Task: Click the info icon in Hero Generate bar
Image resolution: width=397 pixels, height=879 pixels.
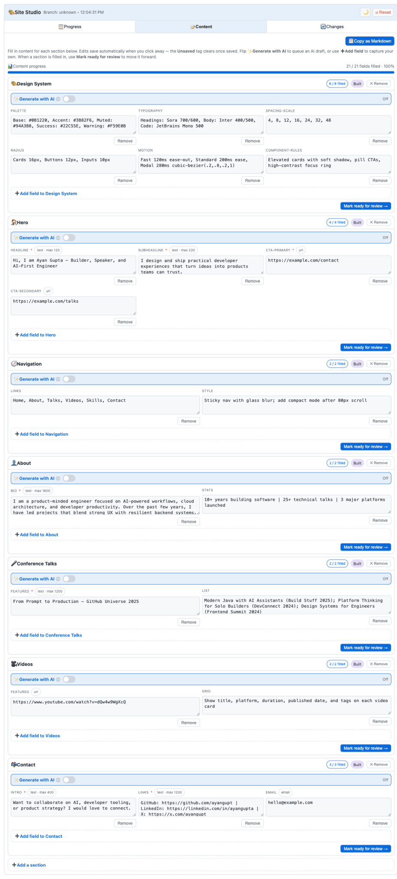Action: 58,238
